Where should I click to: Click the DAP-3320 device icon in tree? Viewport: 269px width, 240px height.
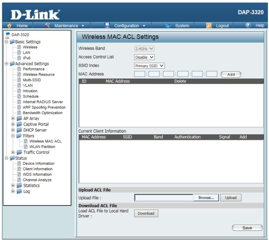8,34
